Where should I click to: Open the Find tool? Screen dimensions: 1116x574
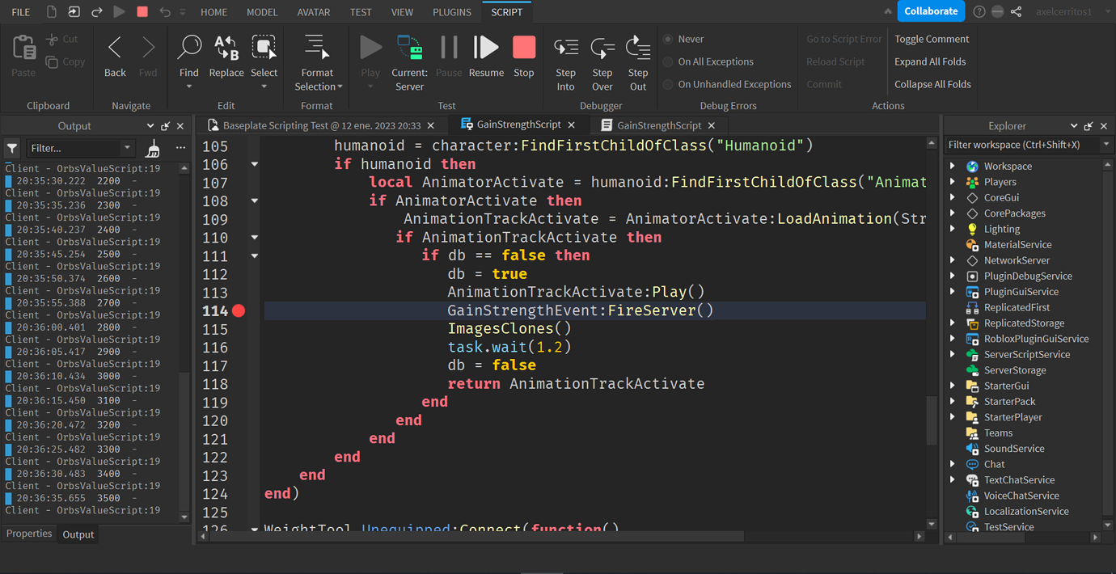(x=188, y=47)
